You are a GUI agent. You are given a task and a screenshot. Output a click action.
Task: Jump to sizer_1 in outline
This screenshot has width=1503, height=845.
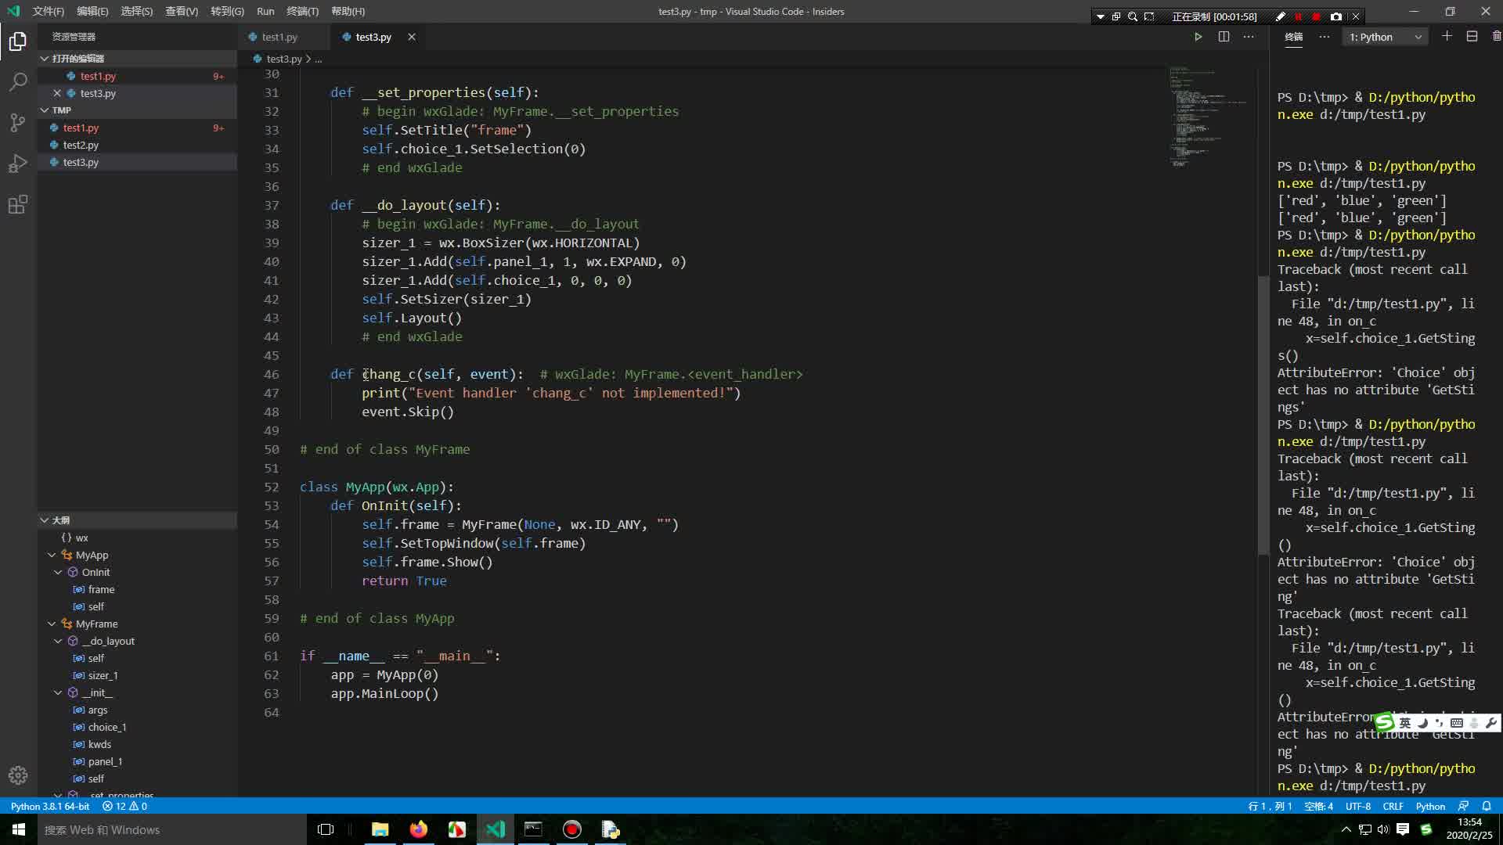(x=103, y=675)
